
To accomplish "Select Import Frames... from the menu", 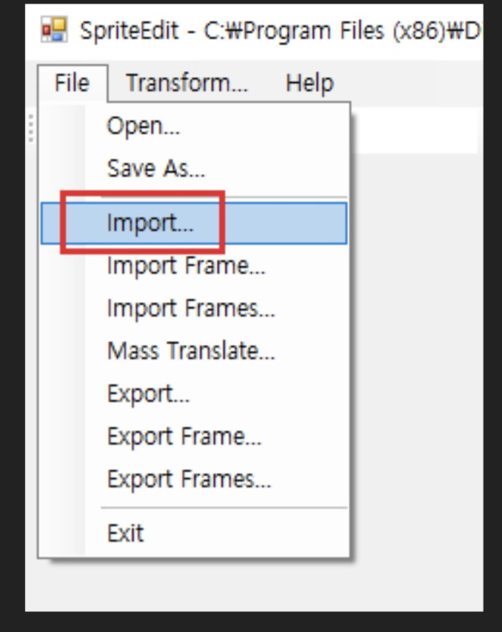I will point(191,308).
